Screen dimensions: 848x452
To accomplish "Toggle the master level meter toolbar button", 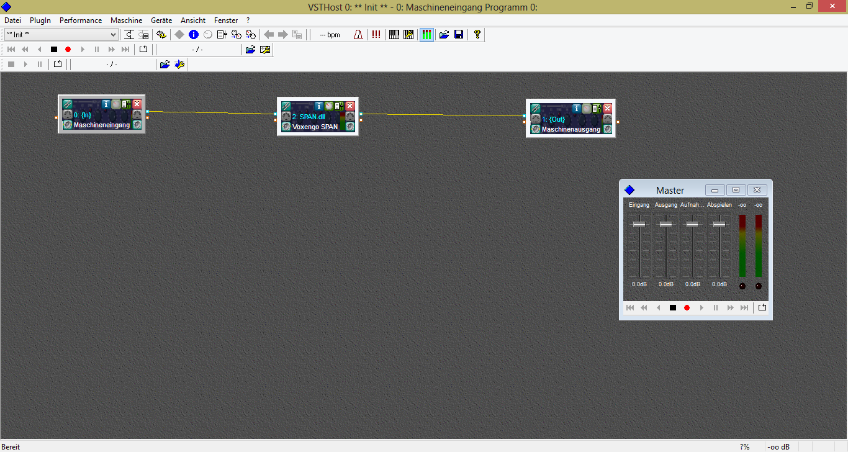I will coord(426,35).
